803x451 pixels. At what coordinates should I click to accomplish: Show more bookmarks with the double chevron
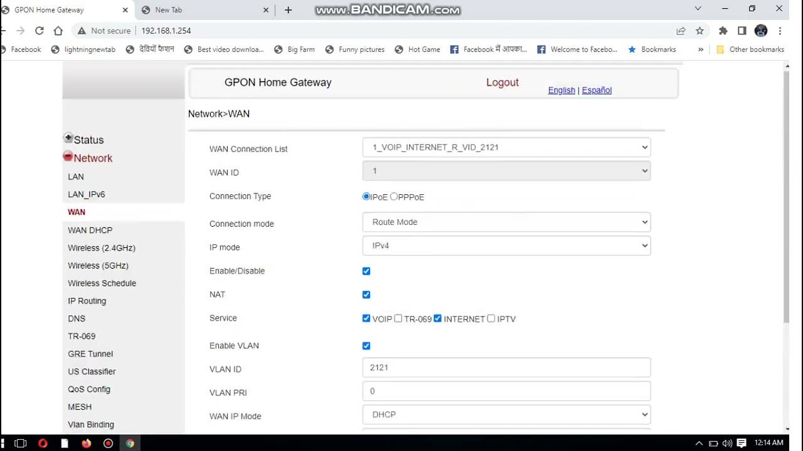(701, 49)
